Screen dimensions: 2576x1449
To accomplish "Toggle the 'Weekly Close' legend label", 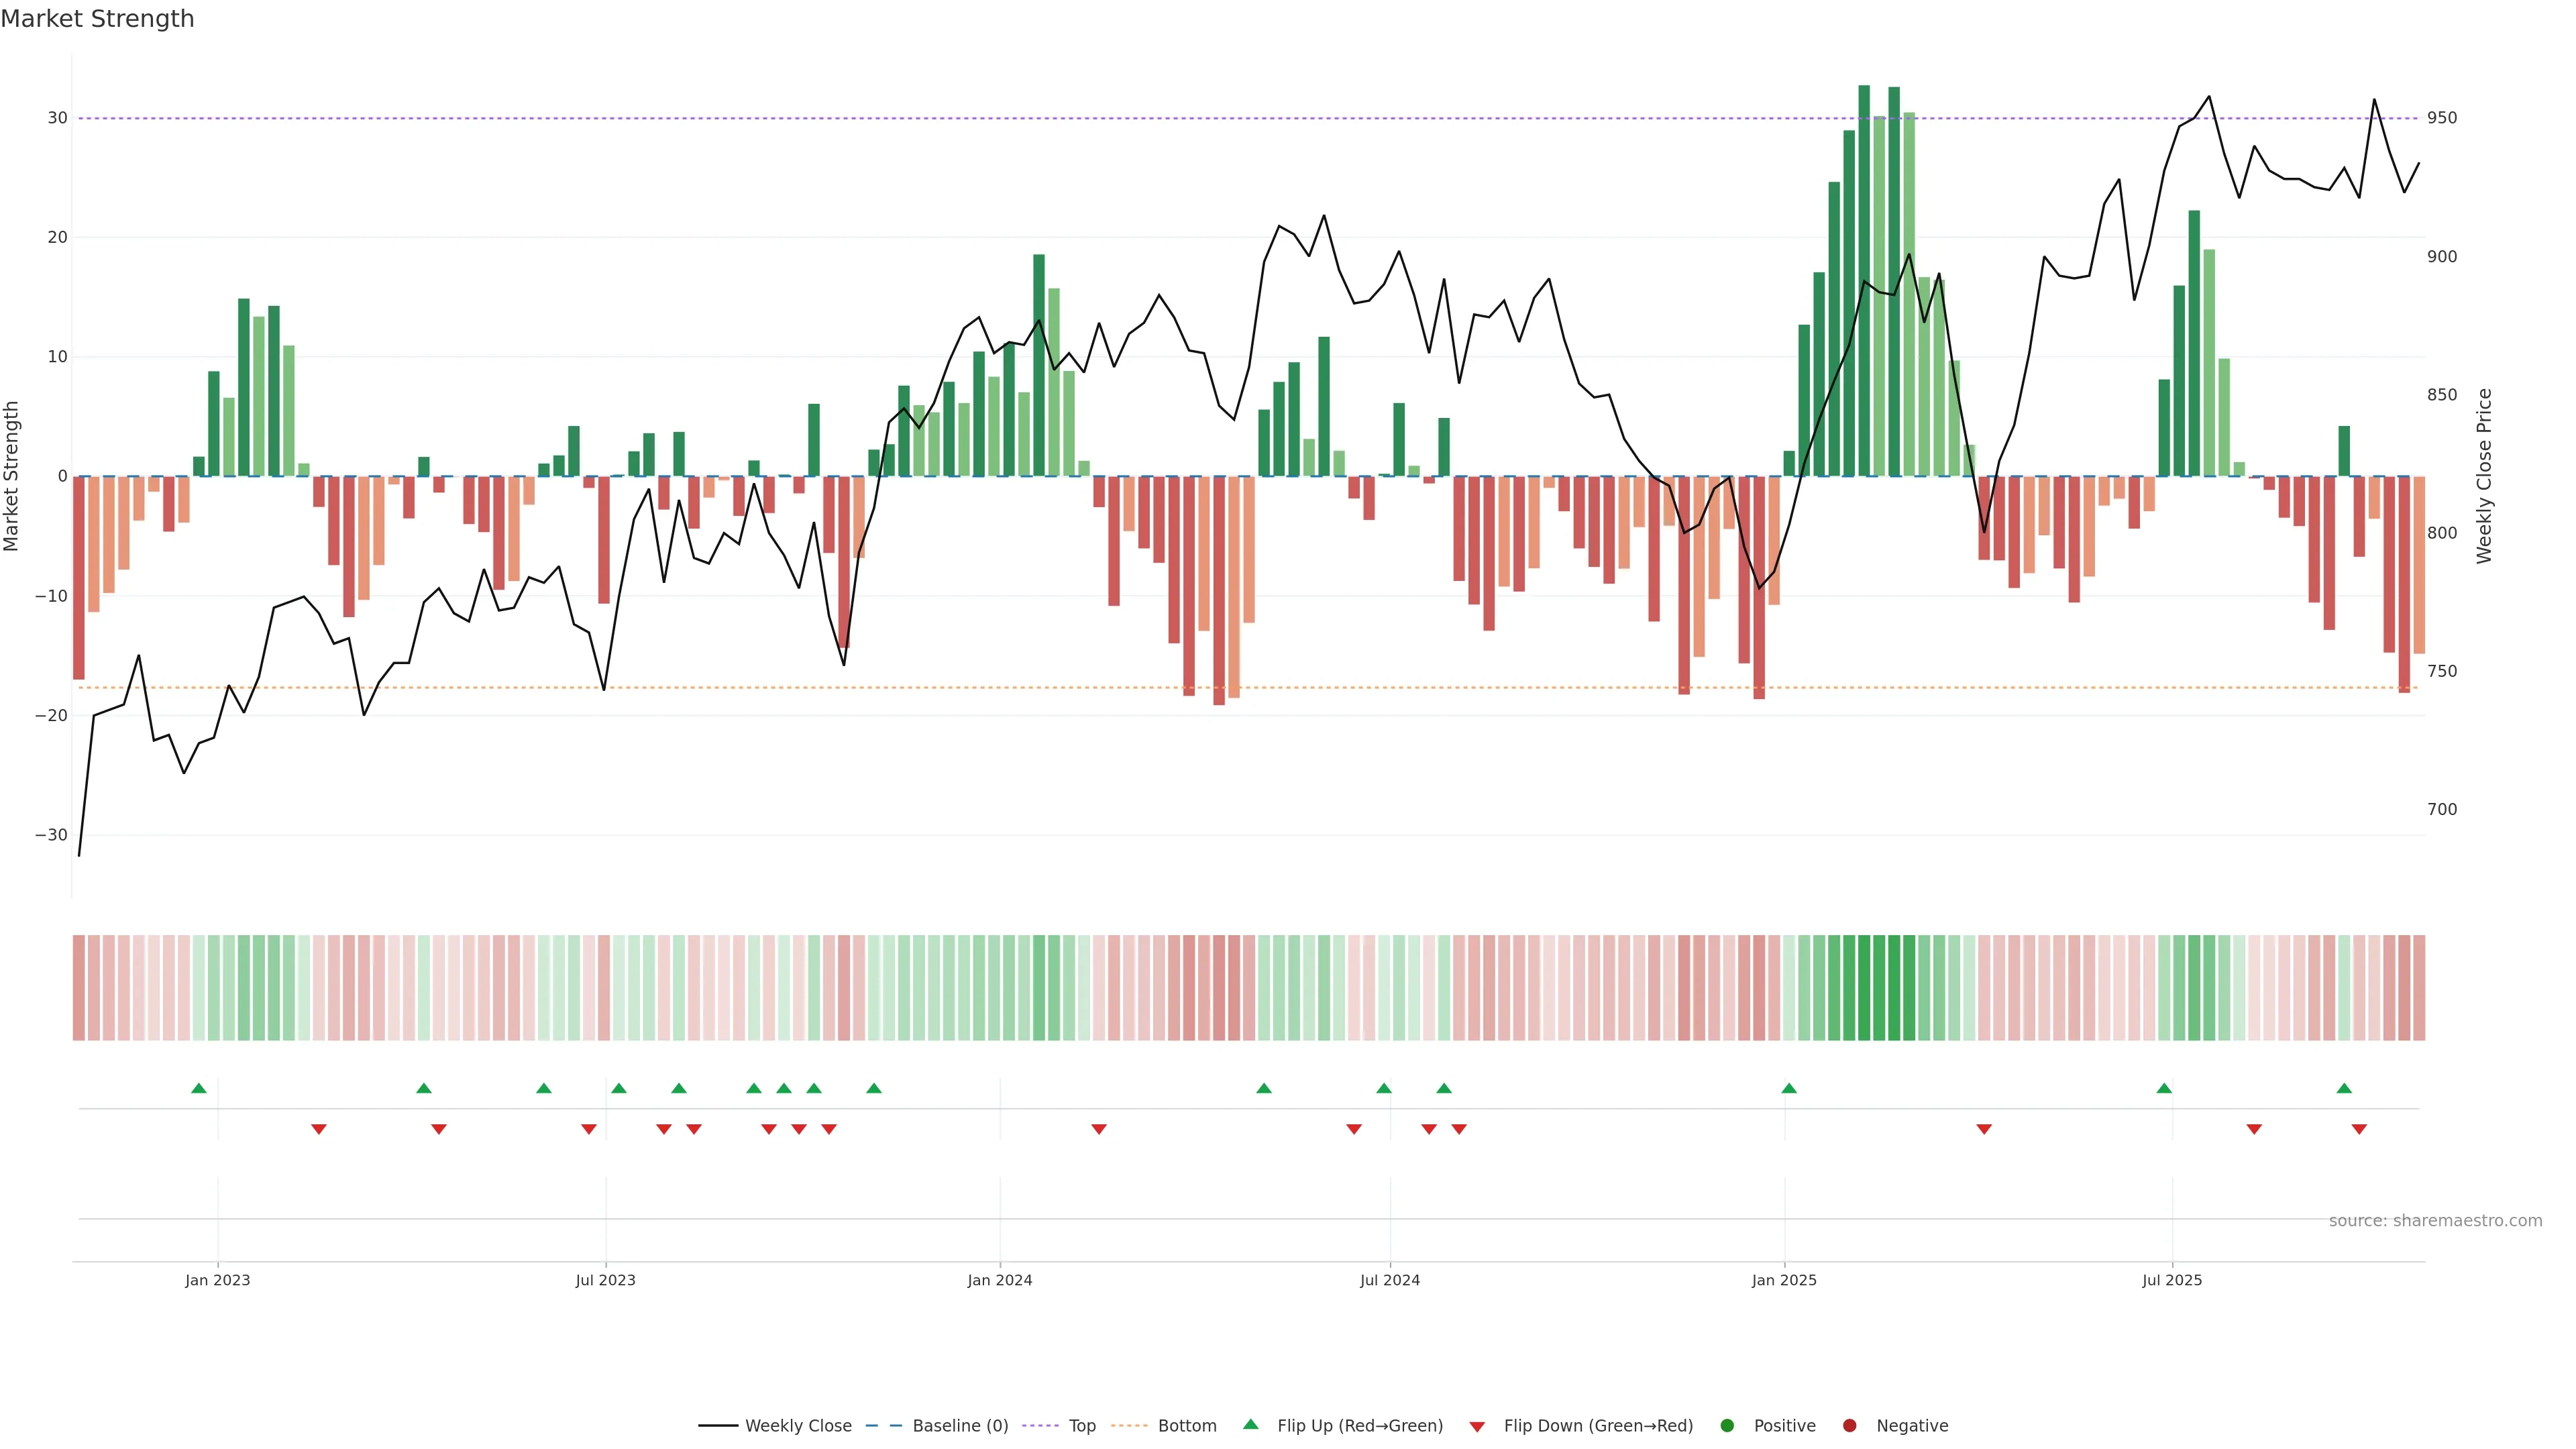I will [798, 1426].
